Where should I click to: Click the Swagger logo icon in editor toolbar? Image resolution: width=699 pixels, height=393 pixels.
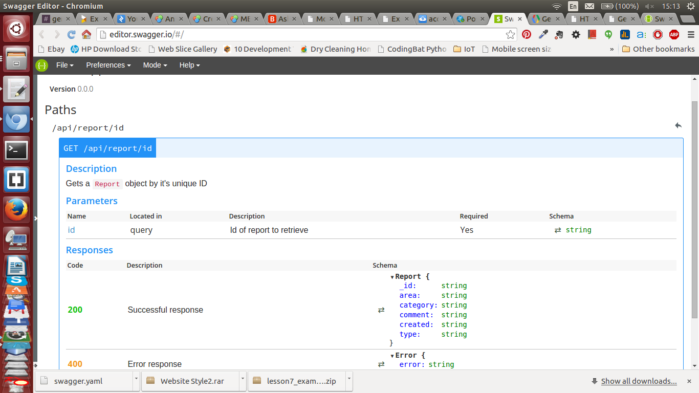click(42, 65)
